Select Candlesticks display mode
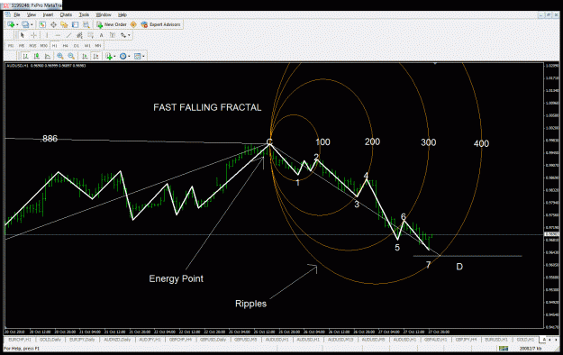The height and width of the screenshot is (355, 563). pyautogui.click(x=37, y=56)
